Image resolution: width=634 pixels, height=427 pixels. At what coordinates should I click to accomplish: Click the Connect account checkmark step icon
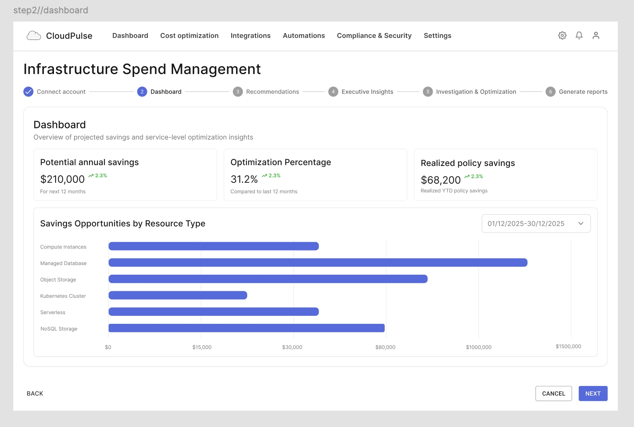(x=28, y=92)
